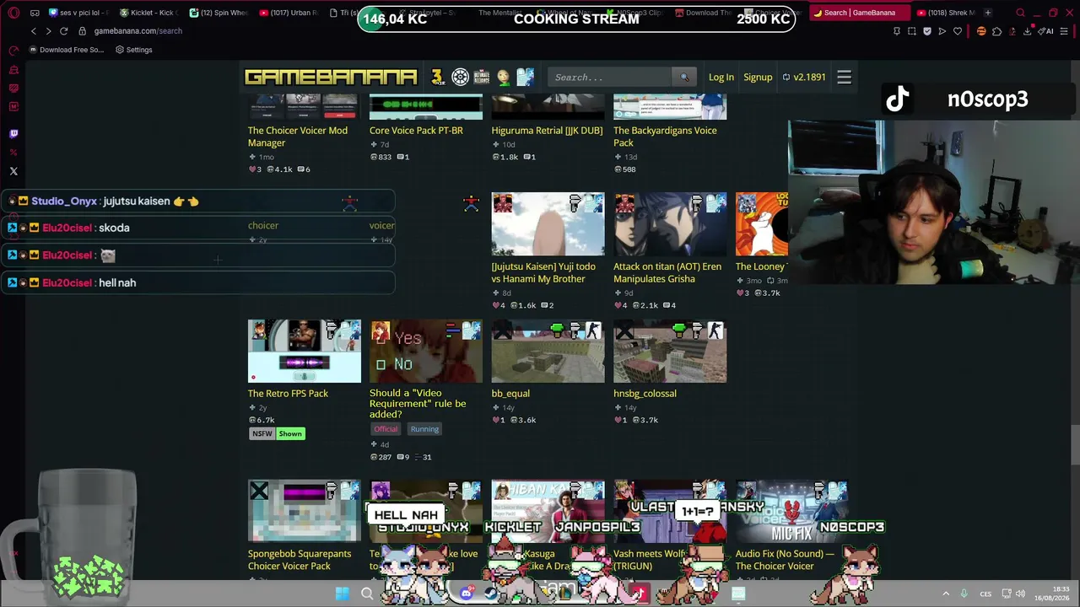Click the Baldi game icon in header
1080x607 pixels.
click(504, 78)
